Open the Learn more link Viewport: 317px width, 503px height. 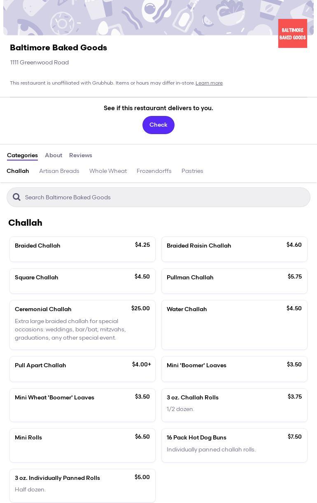point(209,83)
